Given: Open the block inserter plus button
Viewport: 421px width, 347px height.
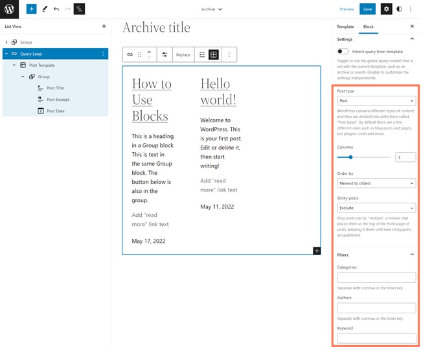Looking at the screenshot, I should coord(31,9).
